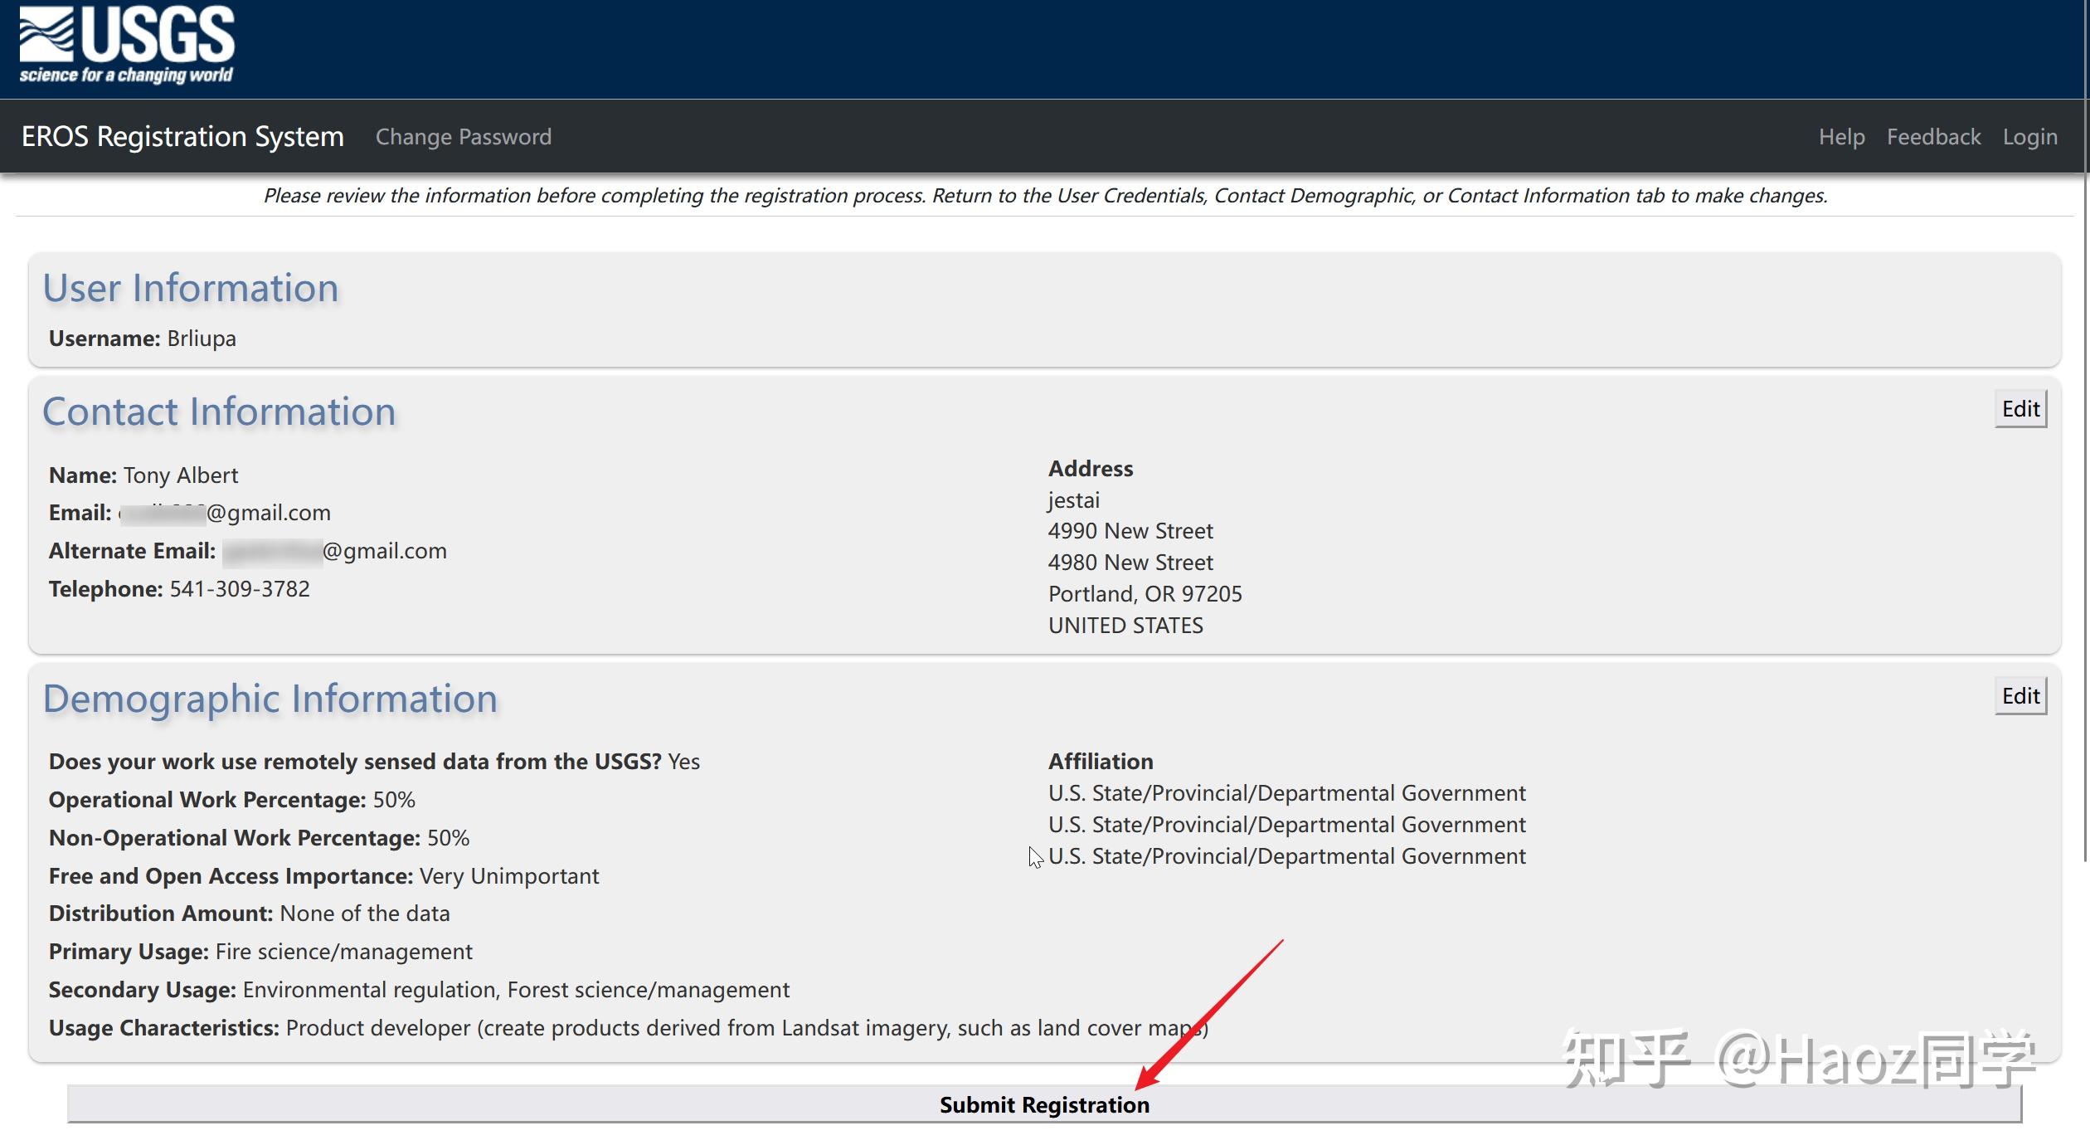Screen dimensions: 2090x1145
Task: Click the USGS logo in header
Action: [x=127, y=45]
